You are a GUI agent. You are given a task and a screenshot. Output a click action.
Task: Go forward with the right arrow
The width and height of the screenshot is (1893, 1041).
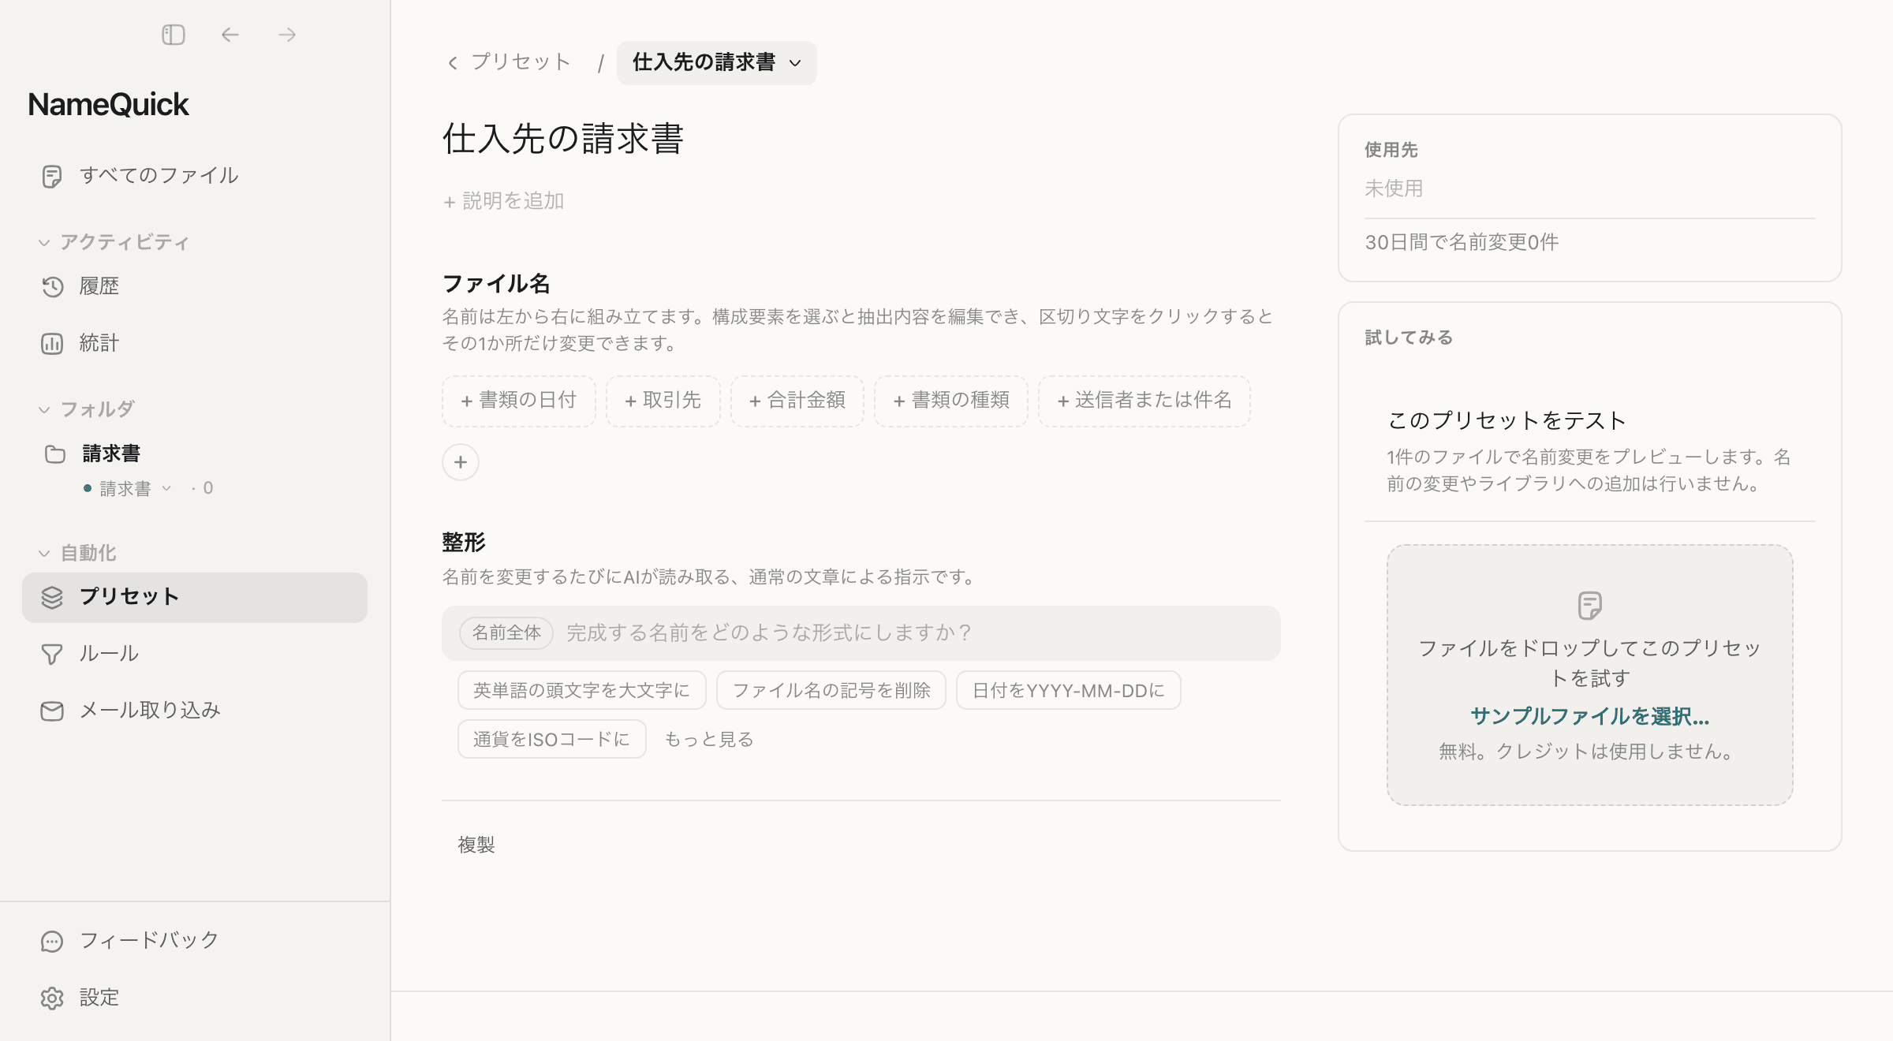pos(287,35)
